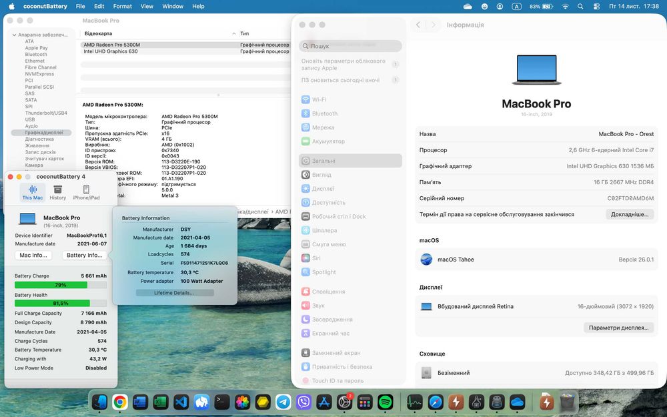Launch Telegram from the Dock
The image size is (667, 417).
283,402
